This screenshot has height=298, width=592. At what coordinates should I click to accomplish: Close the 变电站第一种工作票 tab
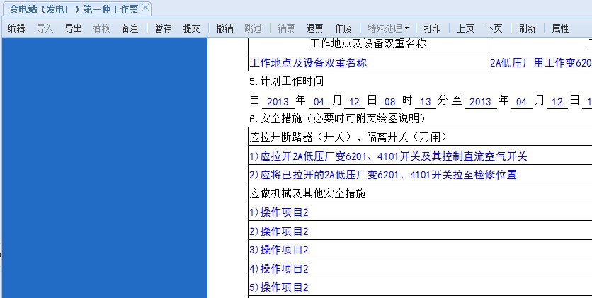click(x=145, y=8)
